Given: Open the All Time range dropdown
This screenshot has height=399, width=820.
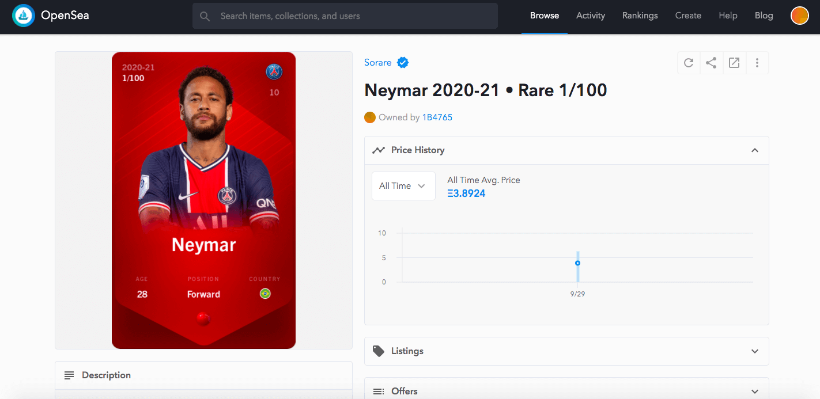Looking at the screenshot, I should pos(403,186).
